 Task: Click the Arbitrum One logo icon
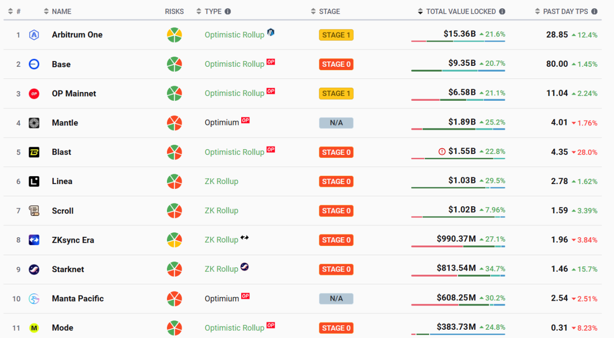coord(34,35)
